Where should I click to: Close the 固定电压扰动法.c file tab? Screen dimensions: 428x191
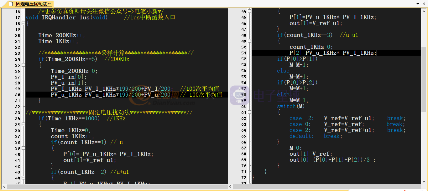click(x=424, y=4)
